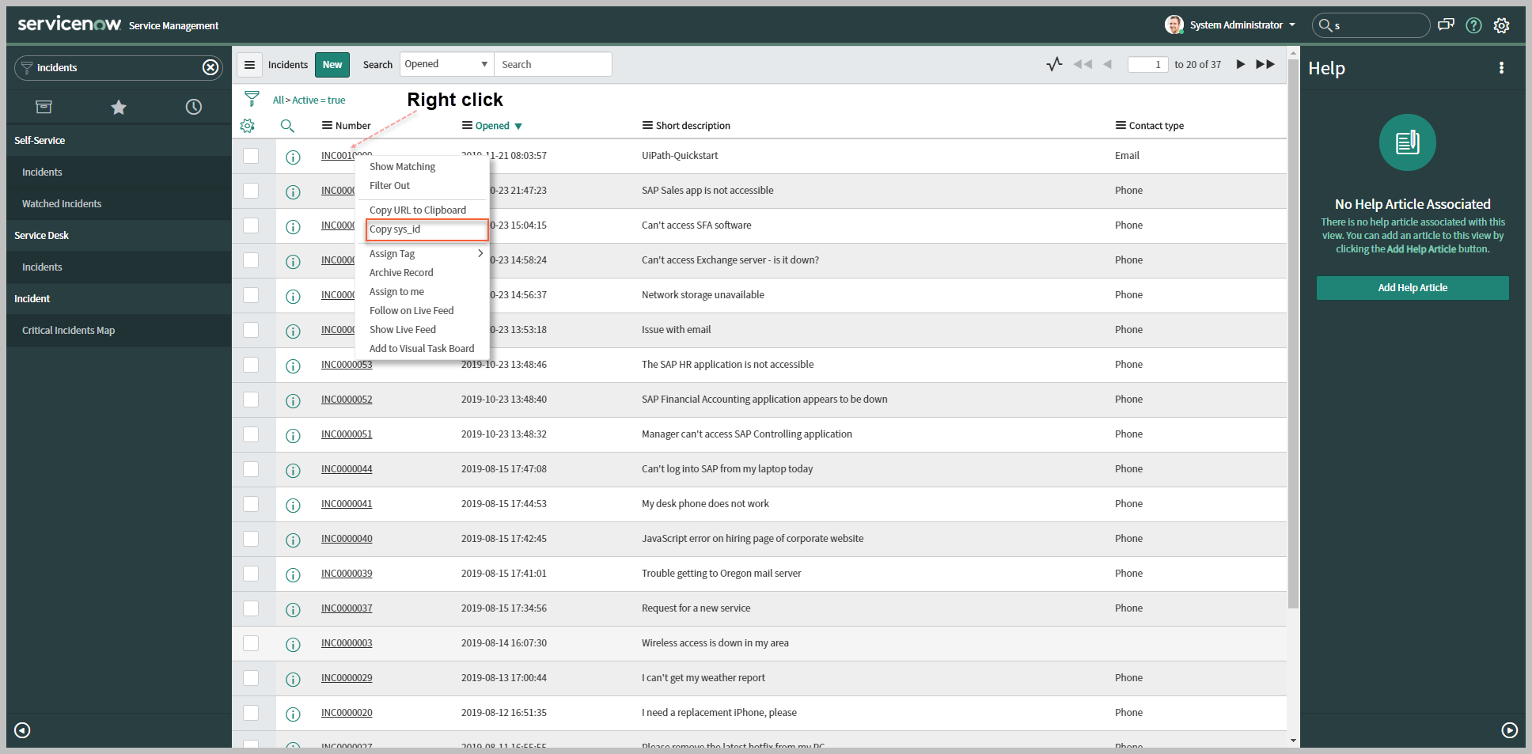Select Copy URL to Clipboard
Viewport: 1532px width, 754px height.
[x=418, y=210]
